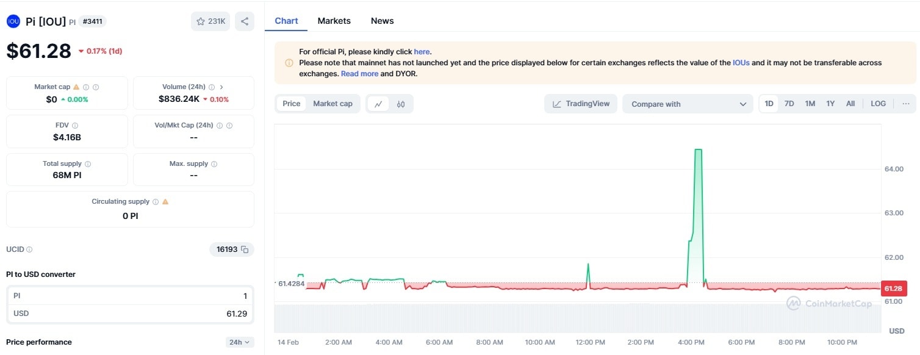
Task: Click the info icon beside FDV
Action: pyautogui.click(x=75, y=126)
